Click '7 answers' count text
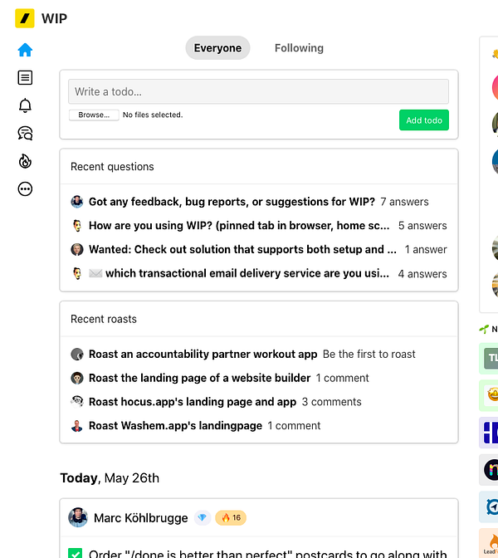Image resolution: width=498 pixels, height=558 pixels. pos(404,202)
